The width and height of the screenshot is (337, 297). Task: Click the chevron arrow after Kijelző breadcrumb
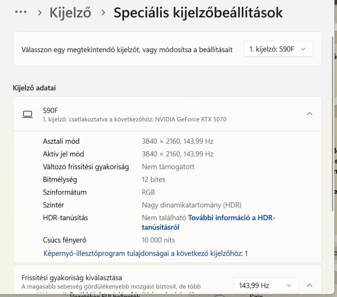[103, 13]
